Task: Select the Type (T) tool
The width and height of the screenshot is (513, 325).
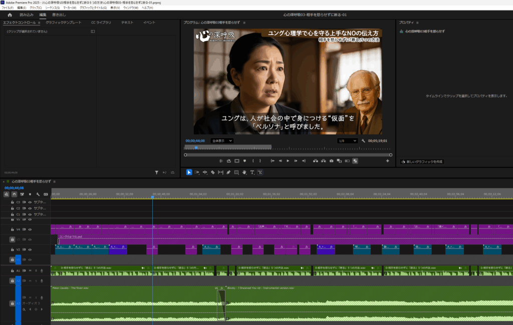Action: tap(252, 172)
